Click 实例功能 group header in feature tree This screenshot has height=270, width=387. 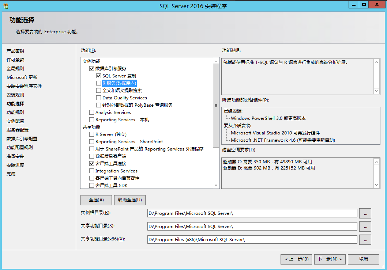(91, 61)
